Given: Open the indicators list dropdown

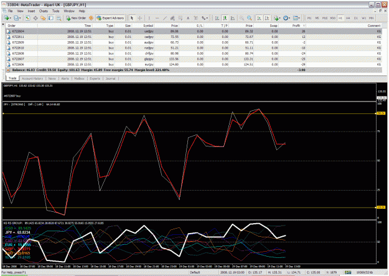Looking at the screenshot, I should (277, 18).
